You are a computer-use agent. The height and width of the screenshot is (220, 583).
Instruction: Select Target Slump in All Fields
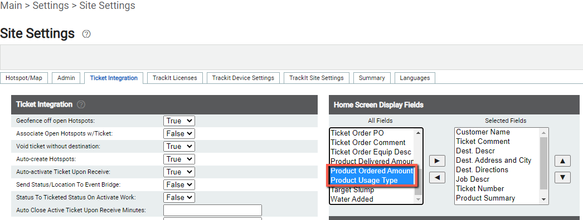click(x=372, y=189)
